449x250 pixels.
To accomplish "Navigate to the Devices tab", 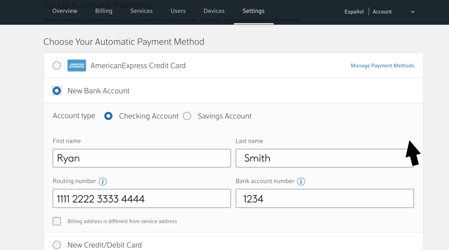I will coord(214,11).
